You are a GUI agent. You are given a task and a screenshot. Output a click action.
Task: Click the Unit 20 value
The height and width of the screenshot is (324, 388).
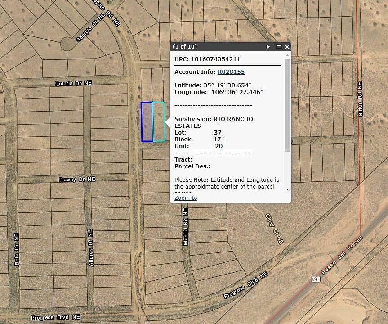[219, 146]
